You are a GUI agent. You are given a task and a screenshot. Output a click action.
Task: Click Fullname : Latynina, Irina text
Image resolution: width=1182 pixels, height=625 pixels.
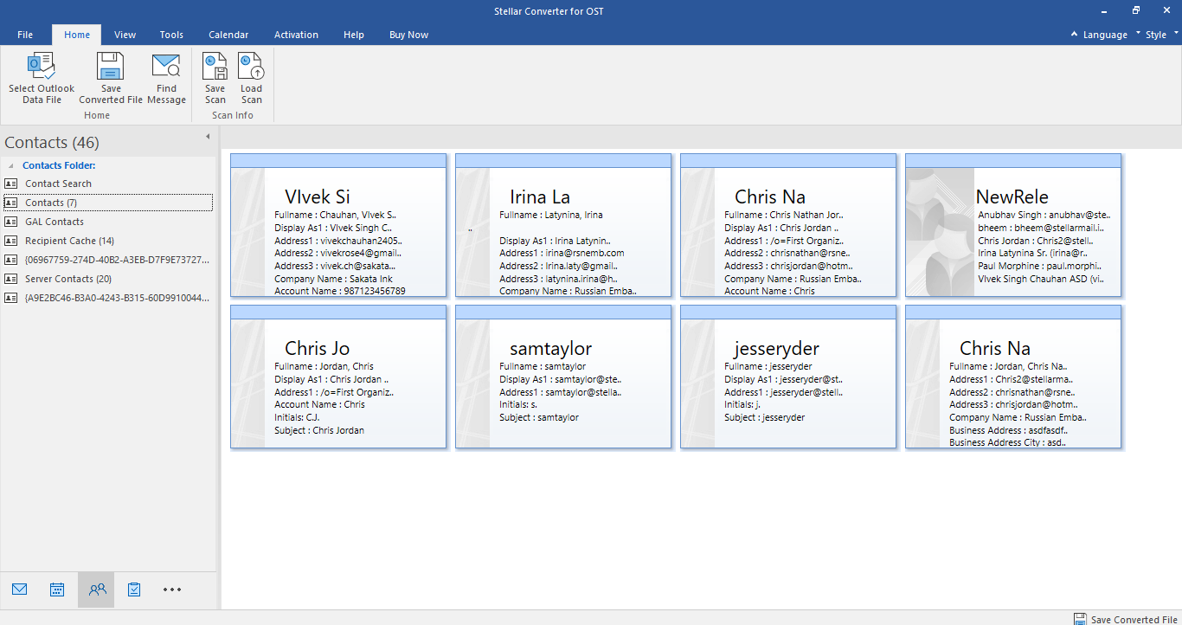coord(551,215)
